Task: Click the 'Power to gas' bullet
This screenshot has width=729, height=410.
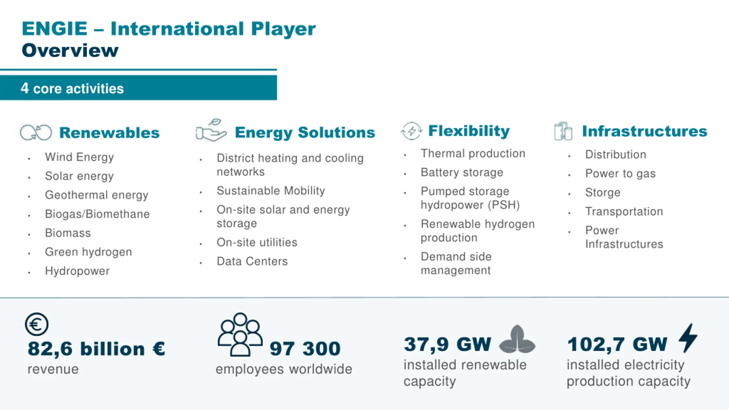Action: tap(621, 174)
